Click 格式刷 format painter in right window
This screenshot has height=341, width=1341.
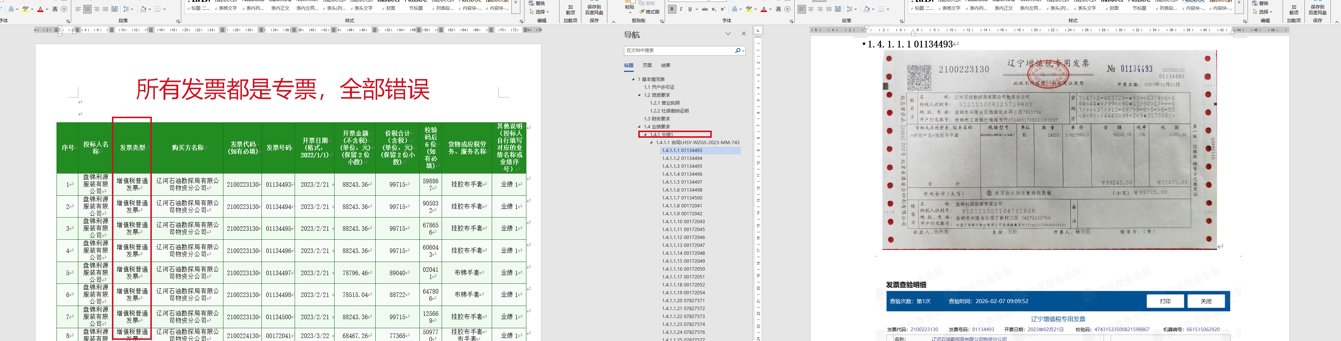(x=650, y=11)
